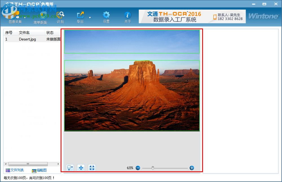
Task: Zoom out with the minus button
Action: (x=138, y=168)
